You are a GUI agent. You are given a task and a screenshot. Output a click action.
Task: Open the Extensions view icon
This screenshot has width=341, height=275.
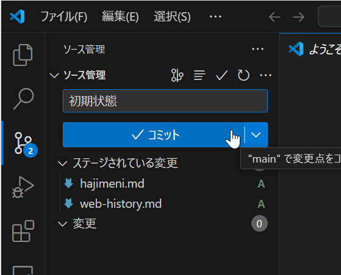pos(23,231)
